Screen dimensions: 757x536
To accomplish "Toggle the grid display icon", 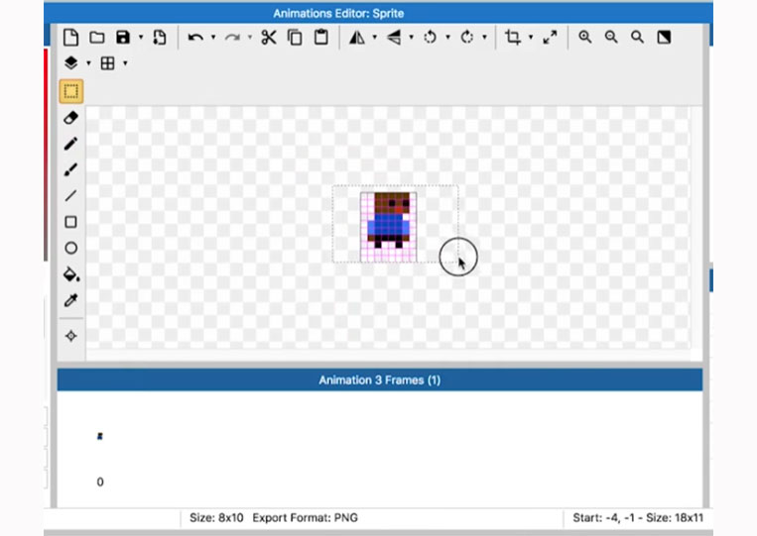I will coord(107,63).
